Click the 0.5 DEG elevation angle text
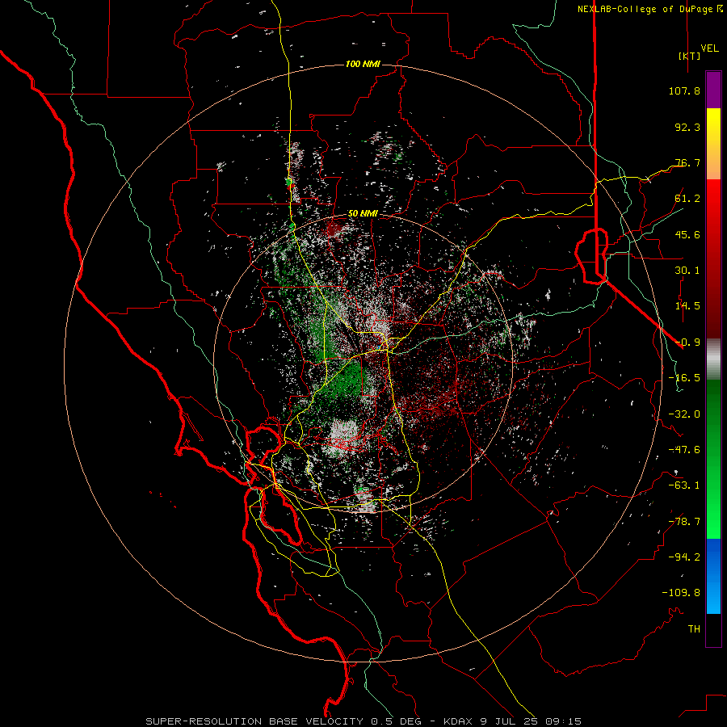 [x=397, y=721]
